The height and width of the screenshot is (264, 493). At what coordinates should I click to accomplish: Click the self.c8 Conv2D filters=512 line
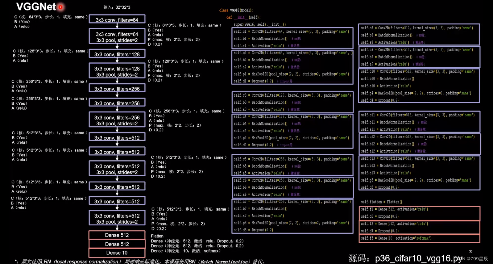coord(417,28)
